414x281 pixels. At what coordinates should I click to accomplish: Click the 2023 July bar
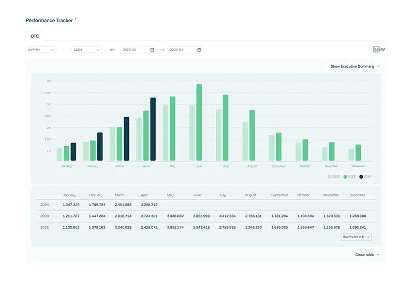click(226, 128)
